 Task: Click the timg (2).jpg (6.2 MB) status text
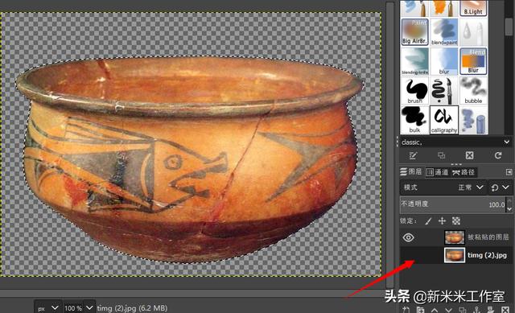coord(132,308)
